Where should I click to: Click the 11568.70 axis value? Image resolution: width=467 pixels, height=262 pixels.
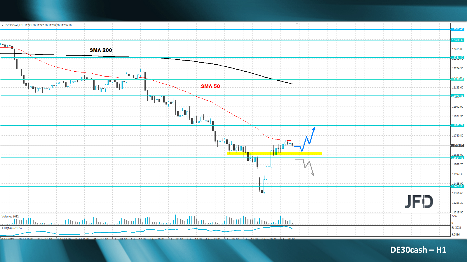(458, 164)
